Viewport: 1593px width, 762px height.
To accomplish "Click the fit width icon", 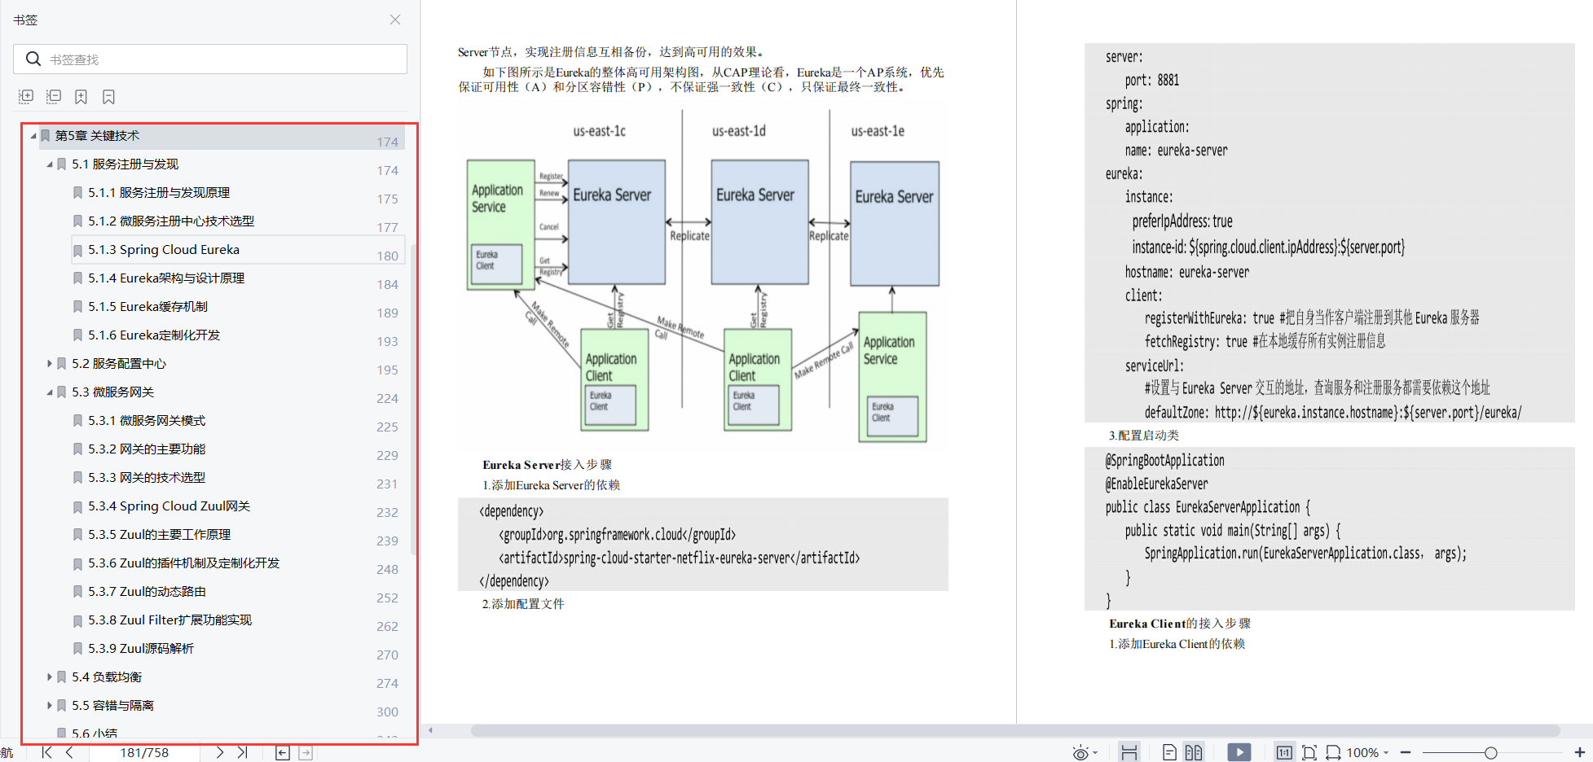I will point(1333,752).
